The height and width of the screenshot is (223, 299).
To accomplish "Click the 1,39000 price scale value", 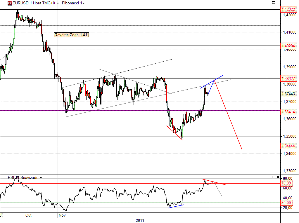I will [290, 67].
